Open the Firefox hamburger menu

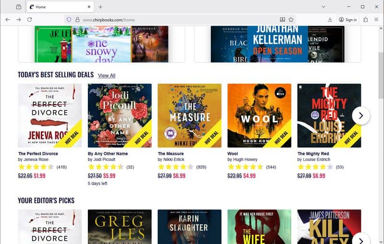coord(376,20)
